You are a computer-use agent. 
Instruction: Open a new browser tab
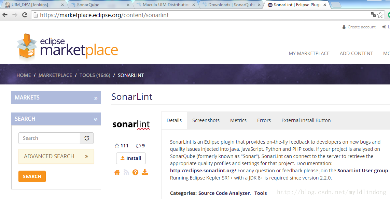click(x=336, y=5)
